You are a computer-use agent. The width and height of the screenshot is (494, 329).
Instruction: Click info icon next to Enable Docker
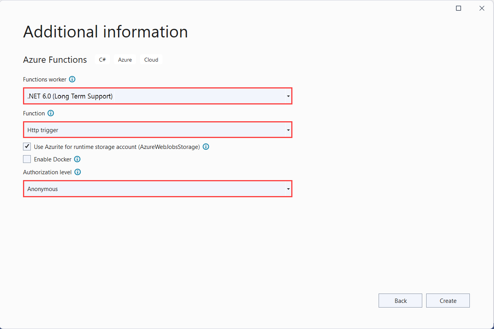click(77, 159)
